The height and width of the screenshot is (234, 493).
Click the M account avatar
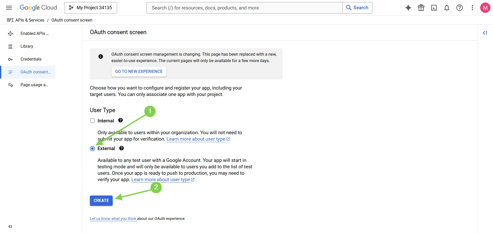click(x=485, y=8)
